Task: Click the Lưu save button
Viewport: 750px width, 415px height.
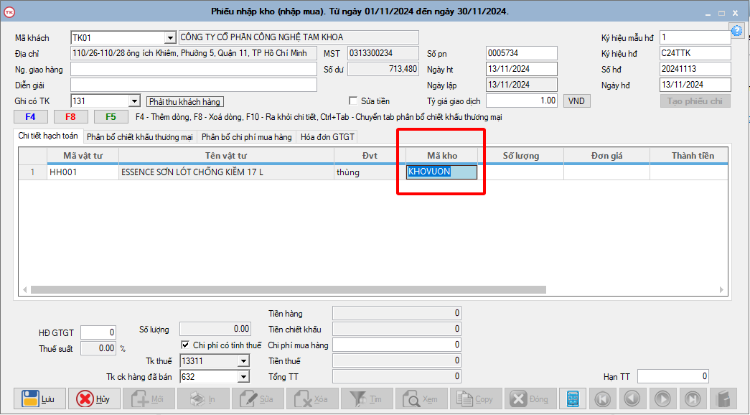Action: 39,399
